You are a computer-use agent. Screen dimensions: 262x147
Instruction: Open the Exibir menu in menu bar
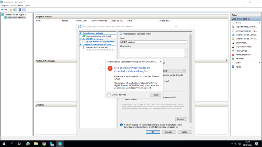[x=20, y=5]
